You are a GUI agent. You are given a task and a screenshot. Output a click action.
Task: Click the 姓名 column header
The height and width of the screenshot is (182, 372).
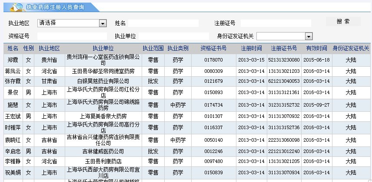pos(13,48)
